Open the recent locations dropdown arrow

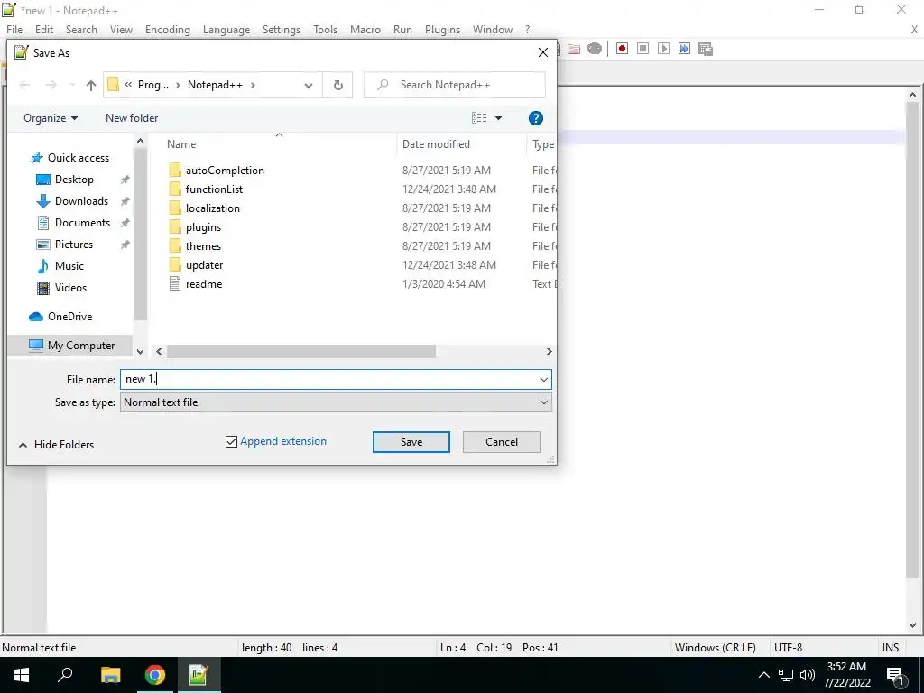(72, 86)
